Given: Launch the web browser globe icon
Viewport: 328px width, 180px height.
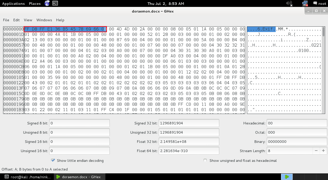Looking at the screenshot, I should point(47,3).
